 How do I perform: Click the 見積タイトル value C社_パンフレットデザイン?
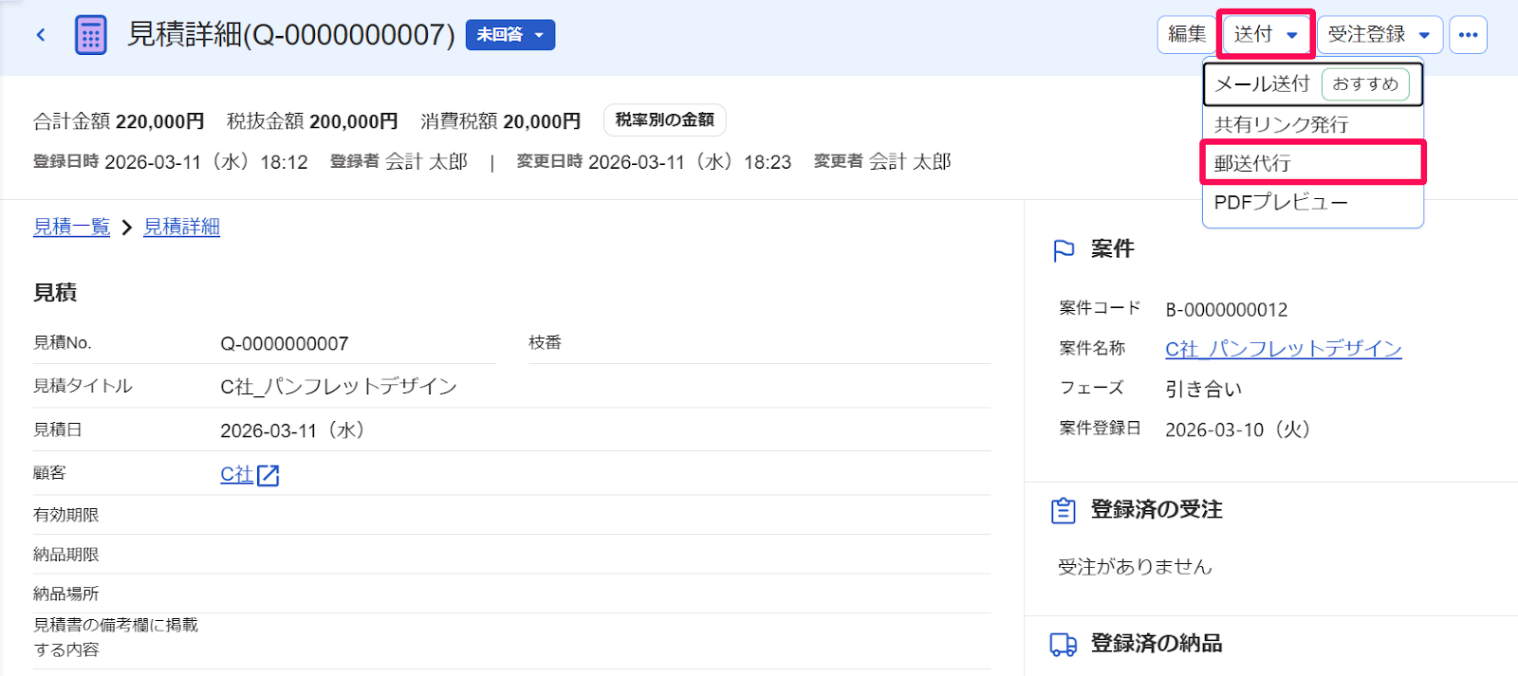click(x=339, y=387)
